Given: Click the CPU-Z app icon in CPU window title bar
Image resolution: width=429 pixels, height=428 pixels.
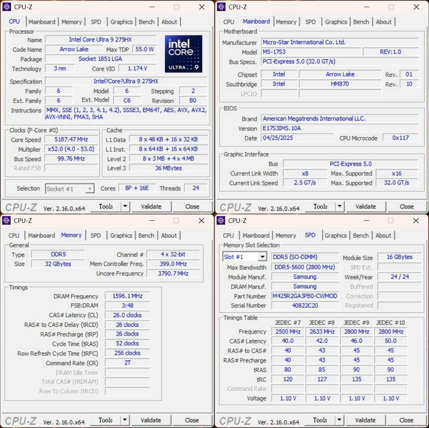Looking at the screenshot, I should (x=7, y=7).
